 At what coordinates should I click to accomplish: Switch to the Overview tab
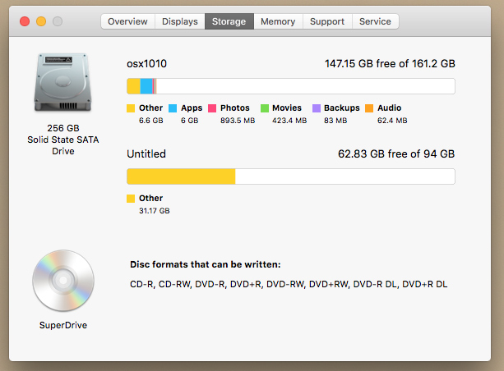(127, 21)
